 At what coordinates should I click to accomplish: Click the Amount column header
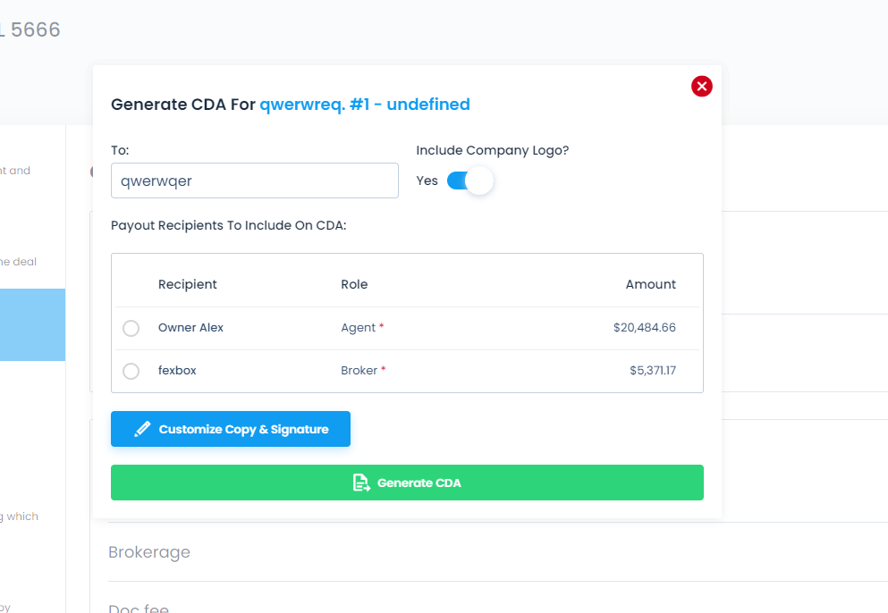click(x=650, y=284)
